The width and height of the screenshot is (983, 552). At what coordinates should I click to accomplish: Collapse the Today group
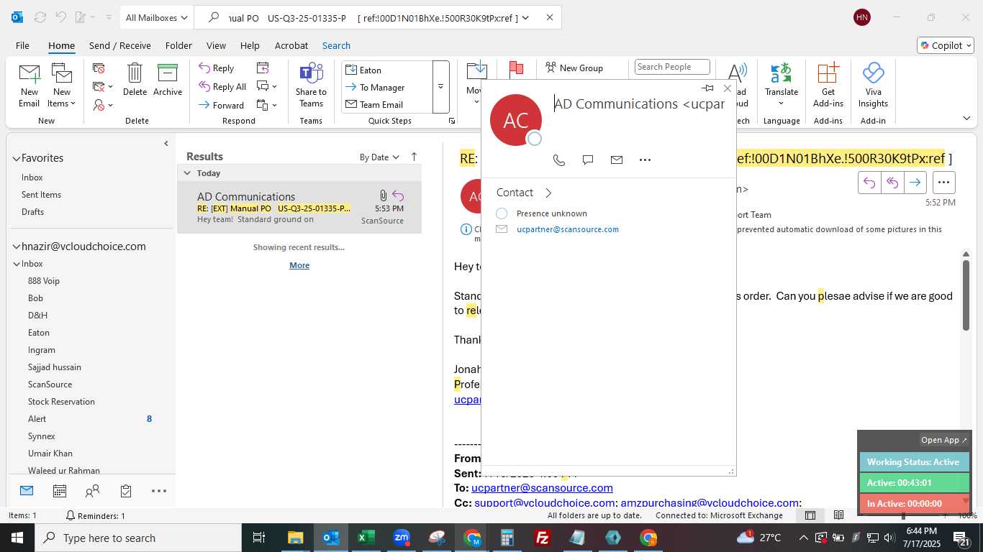coord(187,173)
